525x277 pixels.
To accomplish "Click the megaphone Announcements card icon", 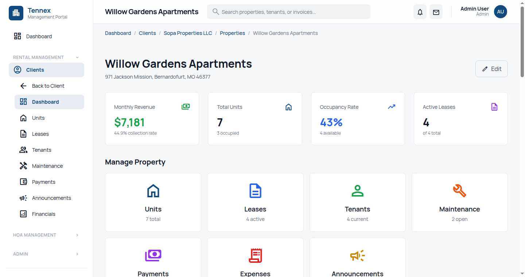I will 357,256.
